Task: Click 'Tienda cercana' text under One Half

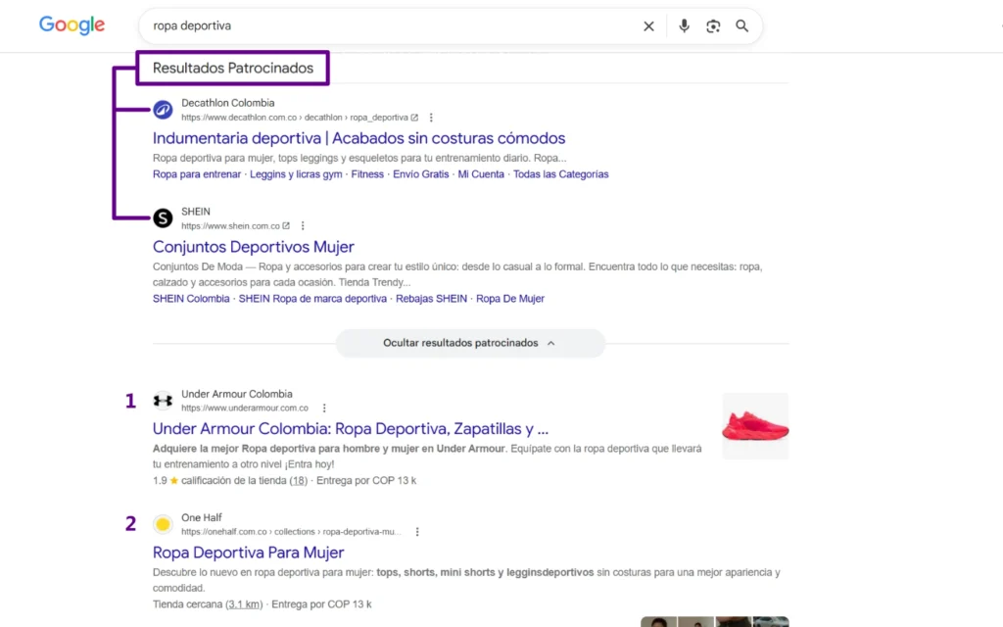Action: pos(187,603)
